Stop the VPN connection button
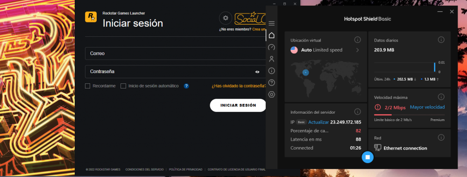This screenshot has height=177, width=467. tap(368, 157)
